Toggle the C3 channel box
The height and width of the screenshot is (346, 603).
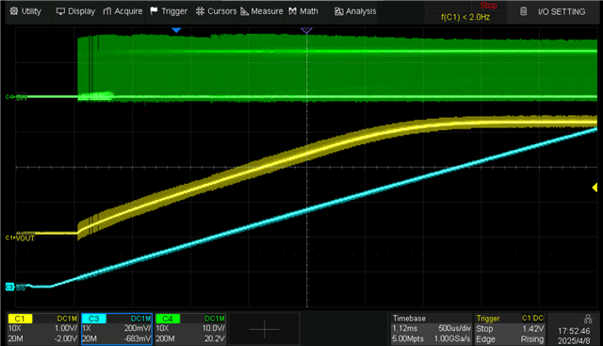click(x=117, y=329)
